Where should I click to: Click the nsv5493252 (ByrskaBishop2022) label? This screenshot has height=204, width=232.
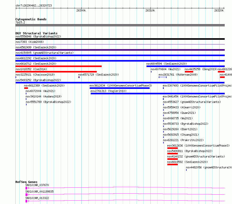(38, 80)
